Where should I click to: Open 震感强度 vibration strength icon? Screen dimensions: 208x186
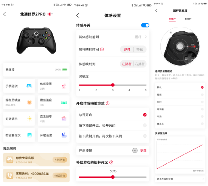click(64, 102)
